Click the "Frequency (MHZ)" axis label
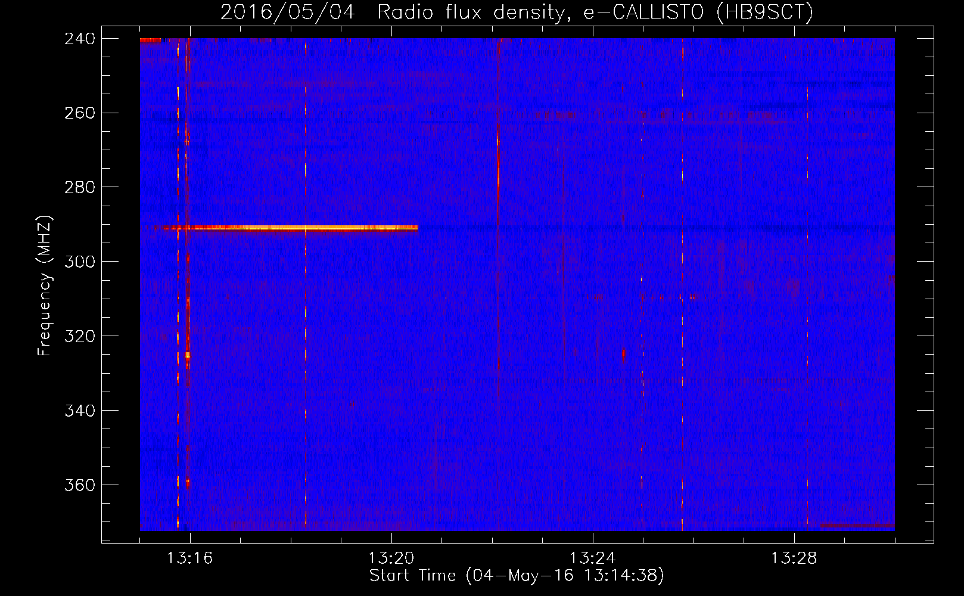This screenshot has height=596, width=964. pyautogui.click(x=45, y=286)
